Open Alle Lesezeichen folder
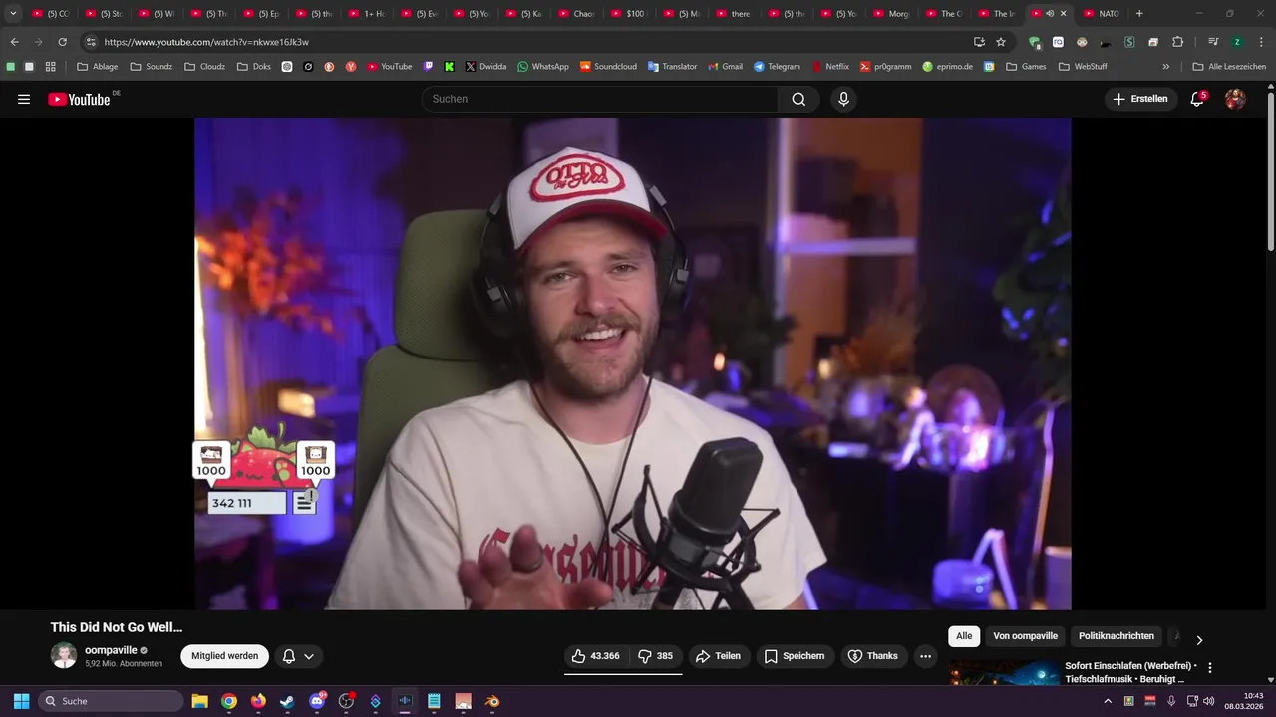The image size is (1276, 717). click(x=1229, y=67)
